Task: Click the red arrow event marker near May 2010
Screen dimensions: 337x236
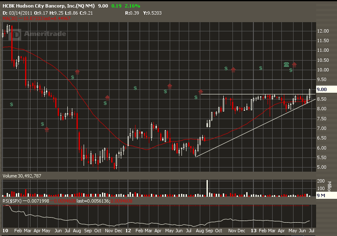Action: click(x=47, y=129)
